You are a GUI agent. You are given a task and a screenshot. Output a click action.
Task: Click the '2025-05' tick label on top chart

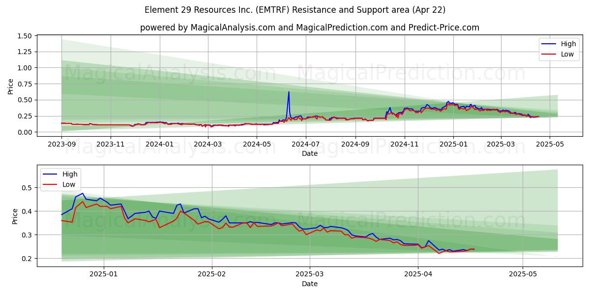click(x=550, y=145)
